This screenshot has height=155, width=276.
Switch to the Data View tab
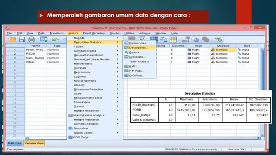15,143
